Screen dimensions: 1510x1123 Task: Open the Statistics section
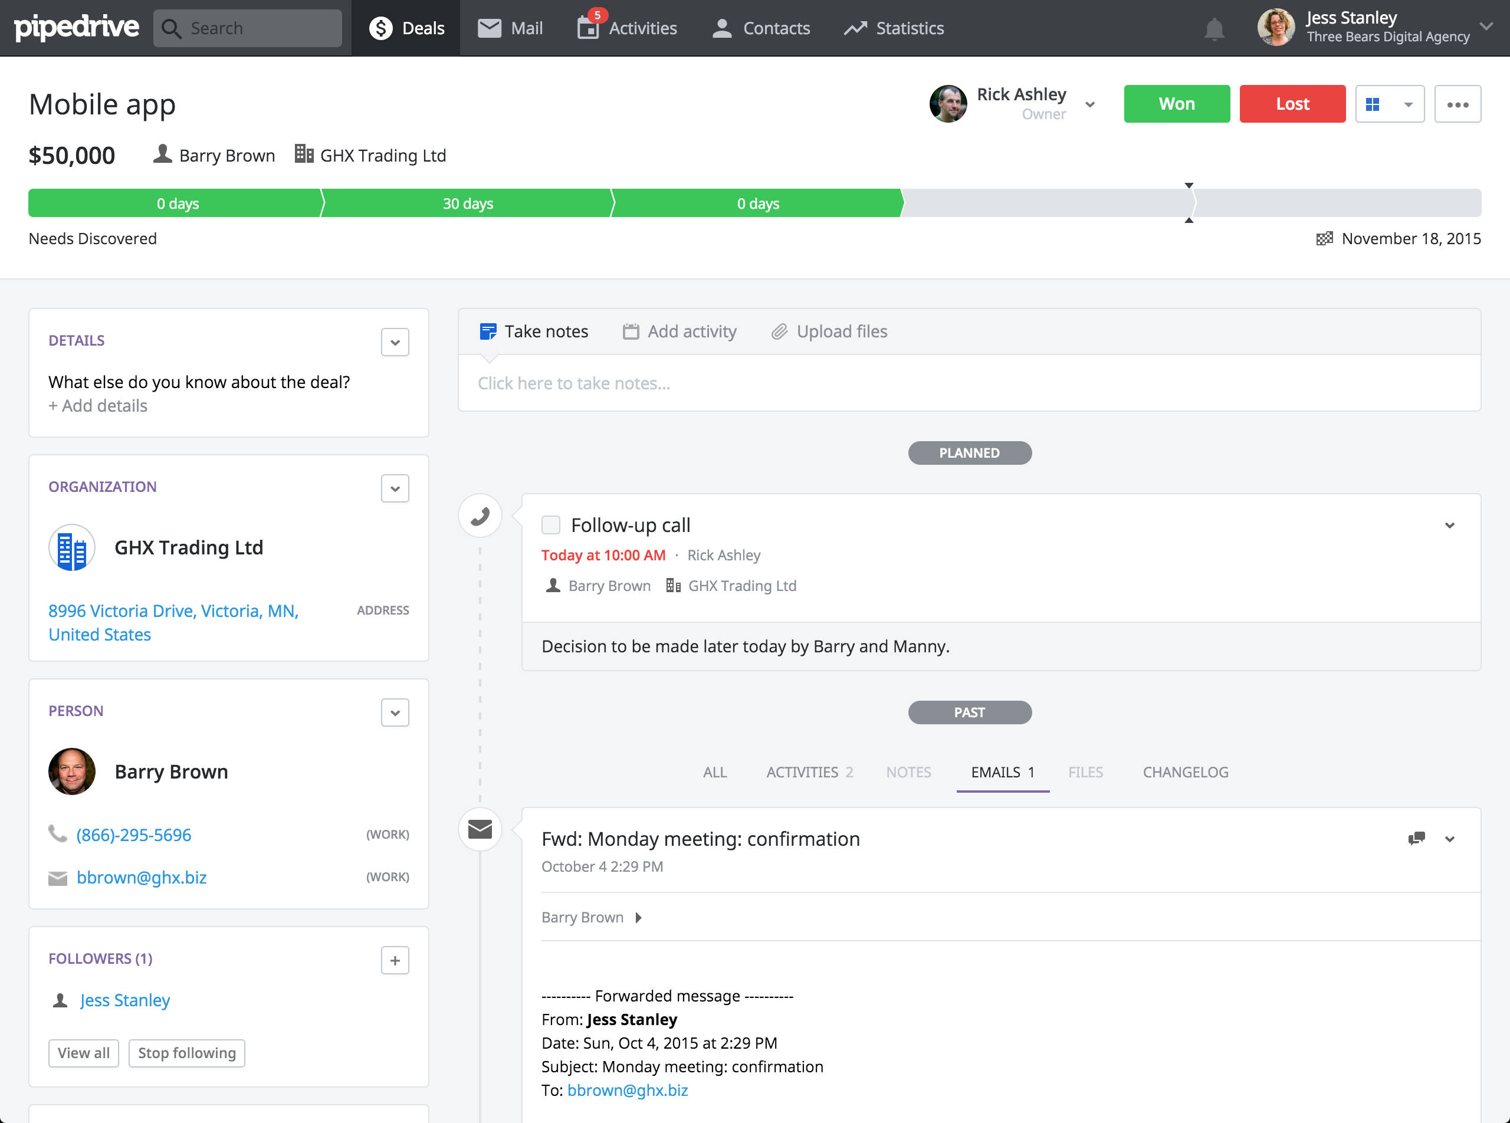(894, 28)
